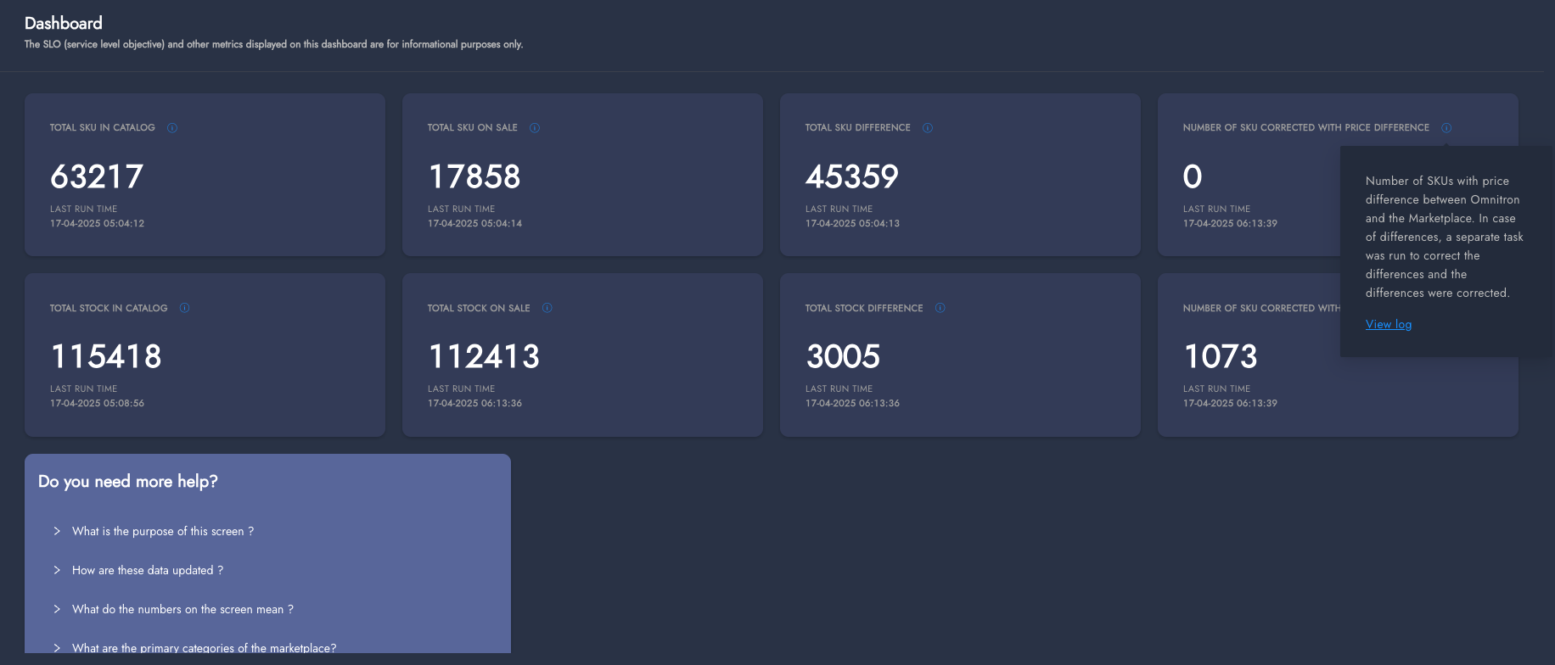
Task: Open the Total SKU Difference info icon
Action: point(928,128)
